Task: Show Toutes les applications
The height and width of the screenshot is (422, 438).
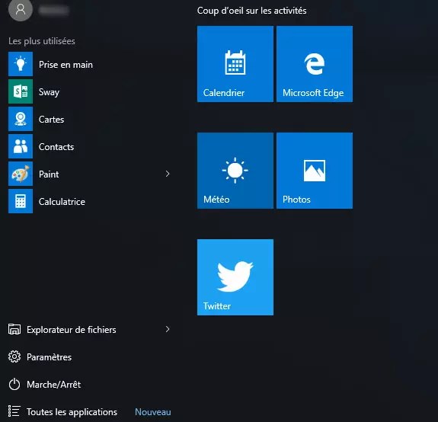Action: tap(72, 412)
